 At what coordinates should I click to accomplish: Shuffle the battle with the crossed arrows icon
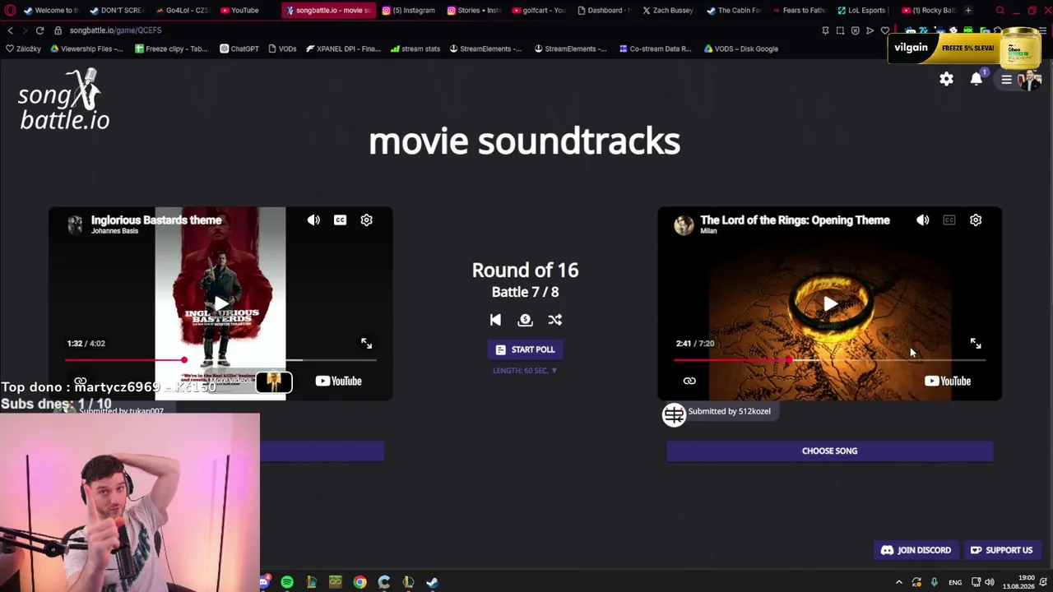[x=555, y=320]
